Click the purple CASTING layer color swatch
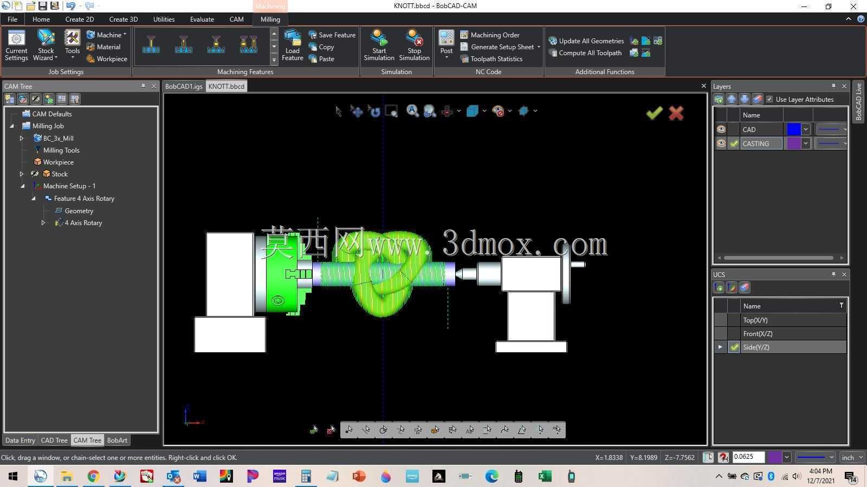This screenshot has height=487, width=867. coord(793,143)
